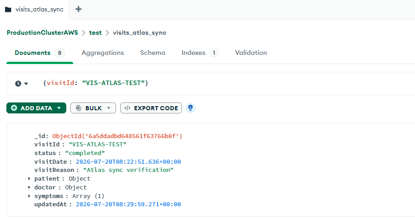Click the Documents count badge 8
The image size is (415, 220).
point(60,53)
